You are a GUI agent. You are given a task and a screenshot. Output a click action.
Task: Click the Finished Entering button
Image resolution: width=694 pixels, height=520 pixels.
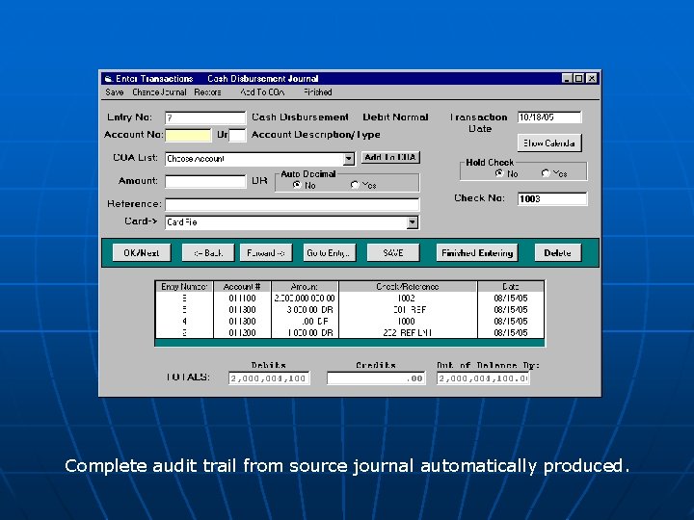(477, 253)
